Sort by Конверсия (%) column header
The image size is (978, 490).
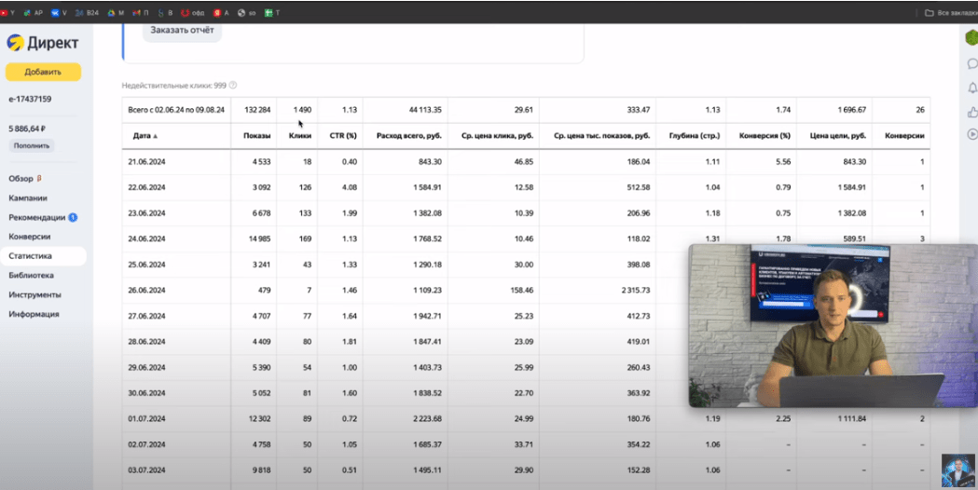click(764, 136)
